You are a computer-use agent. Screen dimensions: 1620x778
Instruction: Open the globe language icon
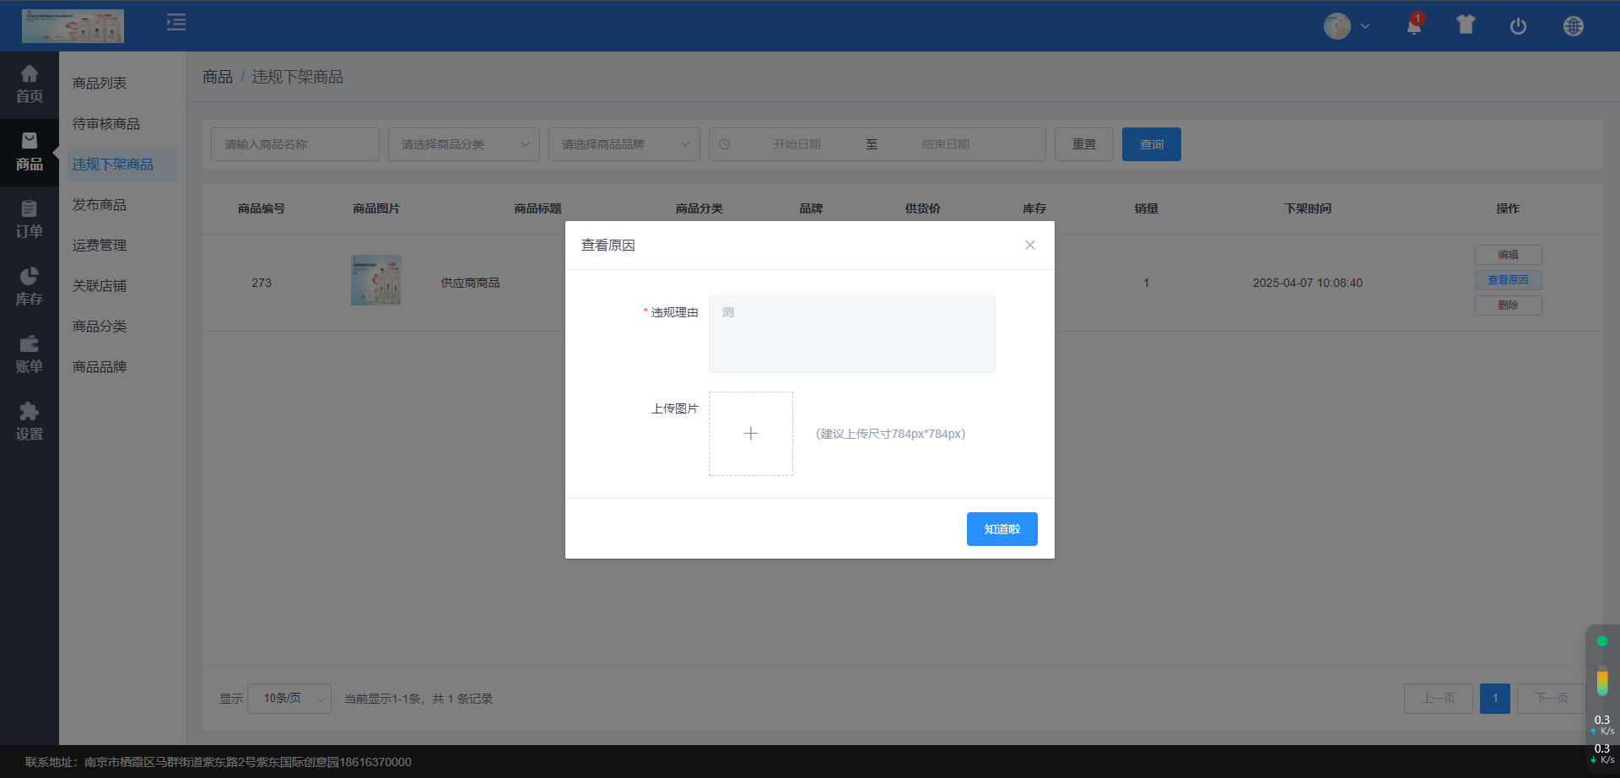(1573, 26)
